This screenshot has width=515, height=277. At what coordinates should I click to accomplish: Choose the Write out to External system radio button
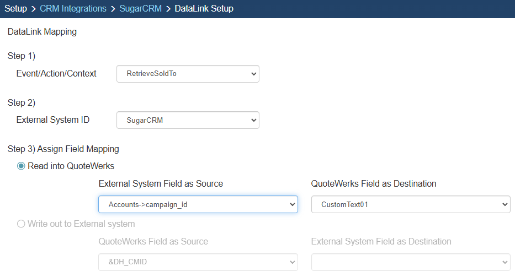pos(22,224)
